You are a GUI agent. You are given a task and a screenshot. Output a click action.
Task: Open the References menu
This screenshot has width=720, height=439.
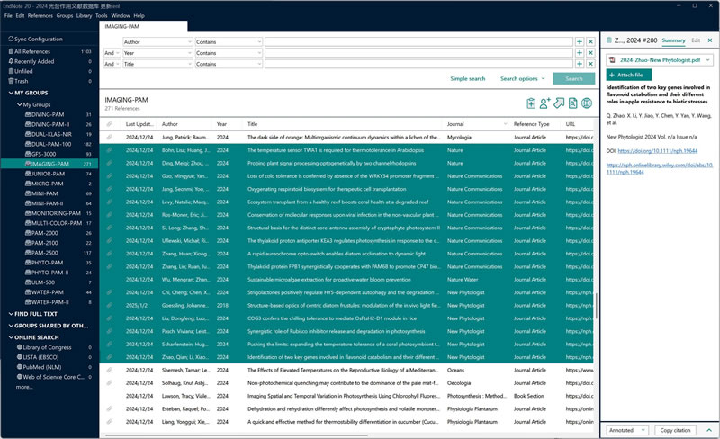coord(40,15)
